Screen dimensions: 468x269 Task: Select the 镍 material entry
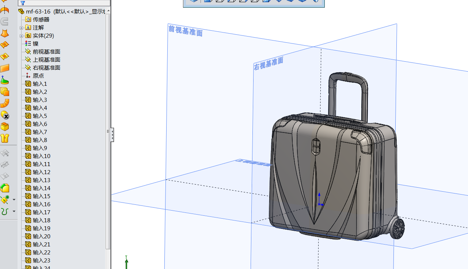pos(32,44)
